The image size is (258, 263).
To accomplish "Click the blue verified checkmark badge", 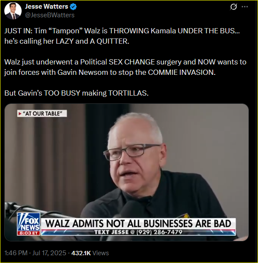I will 73,7.
